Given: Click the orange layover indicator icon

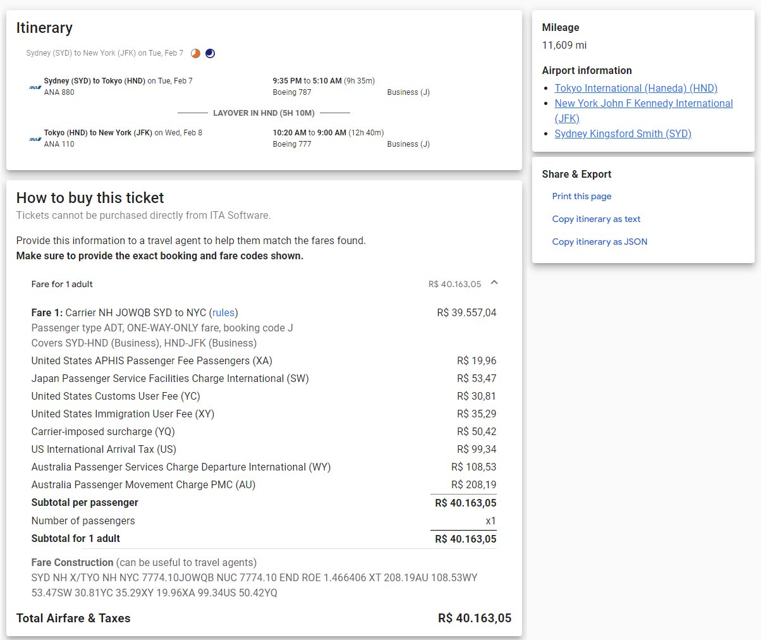Looking at the screenshot, I should point(196,53).
